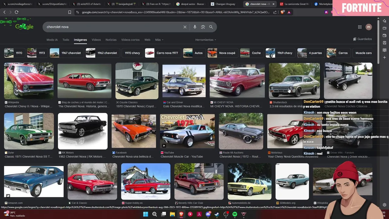389x219 pixels.
Task: Filter by the 1962 chevrolet chip
Action: (102, 53)
